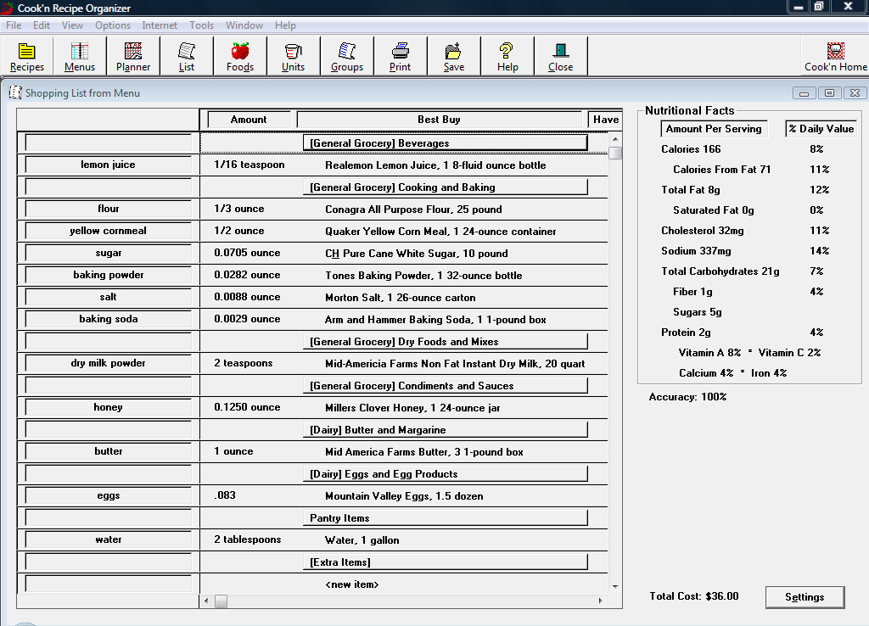Click the 1/16 teaspoon amount
Screen dimensions: 869x626
pyautogui.click(x=249, y=165)
